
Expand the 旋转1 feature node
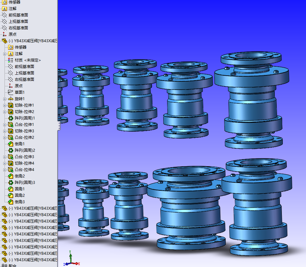[5, 99]
